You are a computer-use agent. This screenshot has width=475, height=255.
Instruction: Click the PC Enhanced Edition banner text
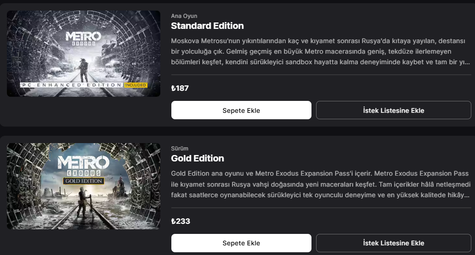click(71, 85)
